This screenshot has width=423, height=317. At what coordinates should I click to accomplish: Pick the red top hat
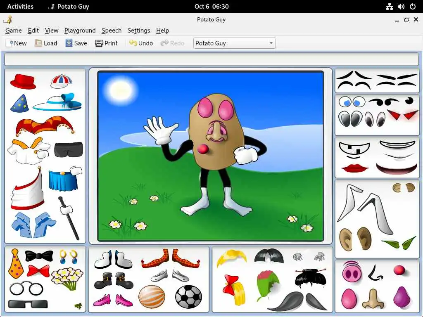coord(23,82)
